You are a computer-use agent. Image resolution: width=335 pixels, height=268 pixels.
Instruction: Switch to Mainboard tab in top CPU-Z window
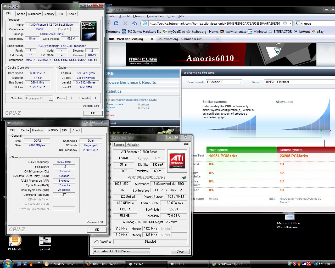[x=35, y=14]
